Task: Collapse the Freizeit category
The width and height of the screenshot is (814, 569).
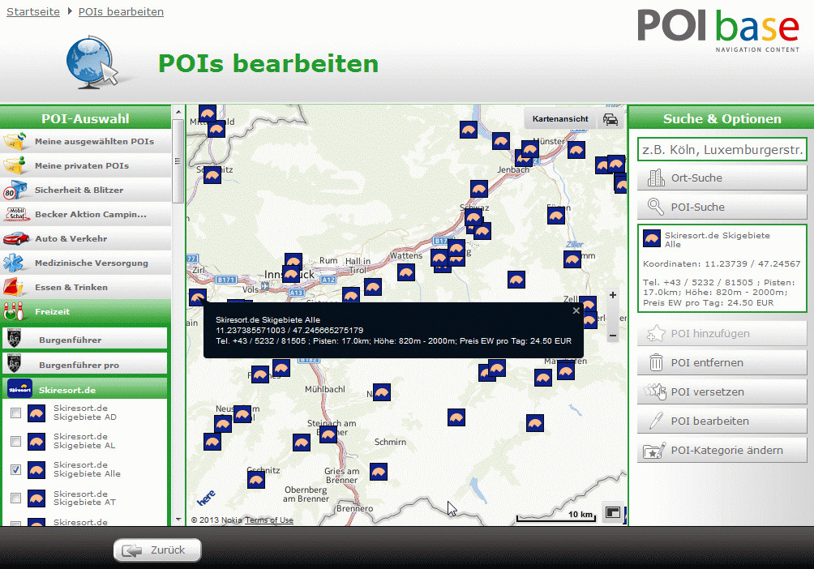Action: (85, 311)
